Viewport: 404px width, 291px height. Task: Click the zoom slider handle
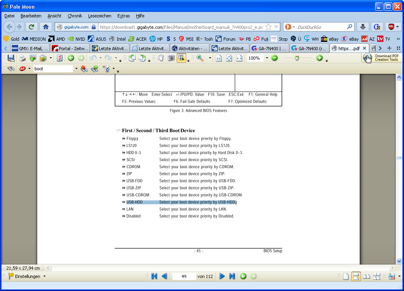tap(297, 58)
